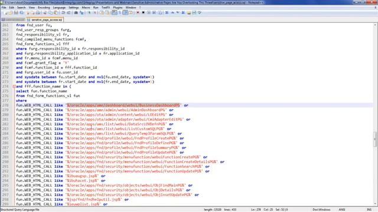The height and width of the screenshot is (212, 378).
Task: Click the vertical scrollbar down arrow
Action: coord(375,204)
